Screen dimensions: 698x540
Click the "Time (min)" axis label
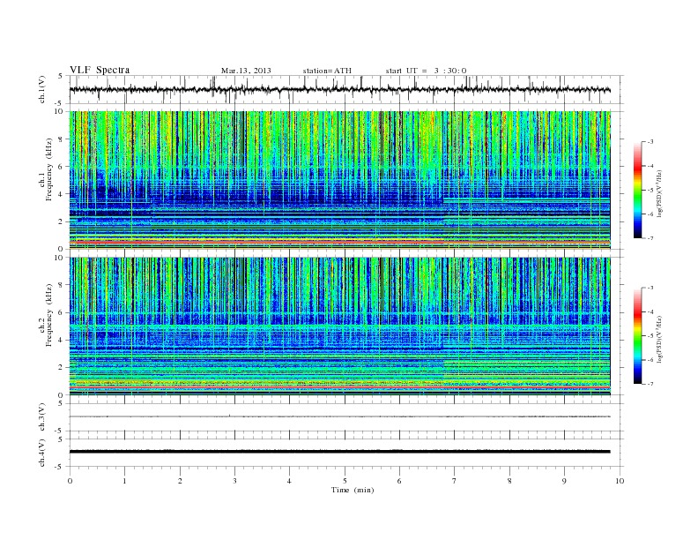click(x=353, y=490)
